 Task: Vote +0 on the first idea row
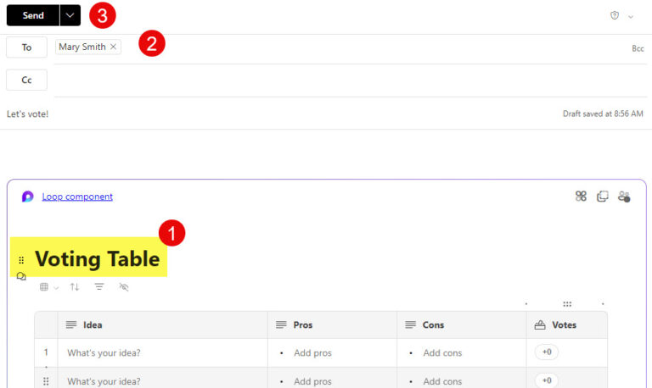tap(547, 352)
